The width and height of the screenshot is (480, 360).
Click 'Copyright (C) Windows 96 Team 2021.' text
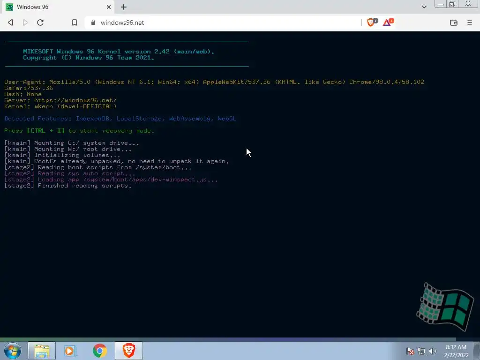coord(89,58)
